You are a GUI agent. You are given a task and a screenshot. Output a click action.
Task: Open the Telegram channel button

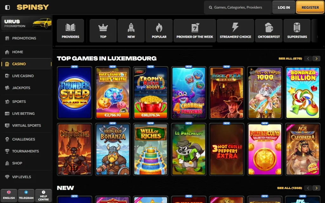[26, 195]
